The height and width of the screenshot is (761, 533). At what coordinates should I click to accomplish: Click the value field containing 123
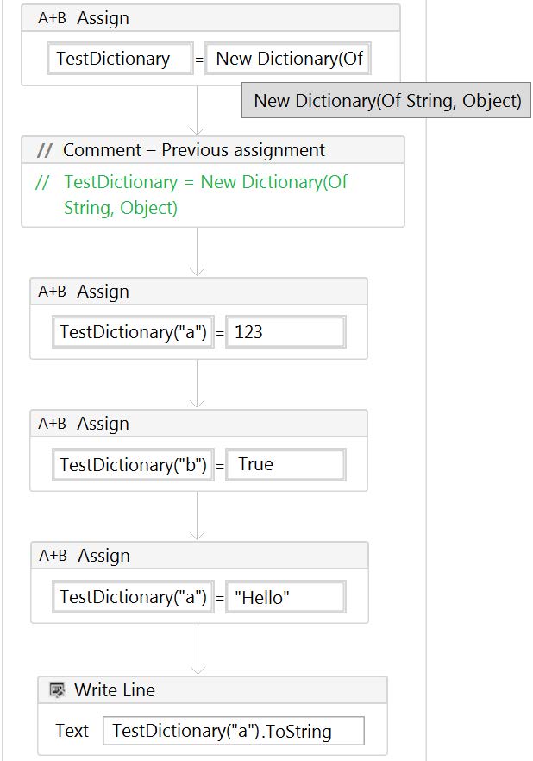pyautogui.click(x=286, y=332)
